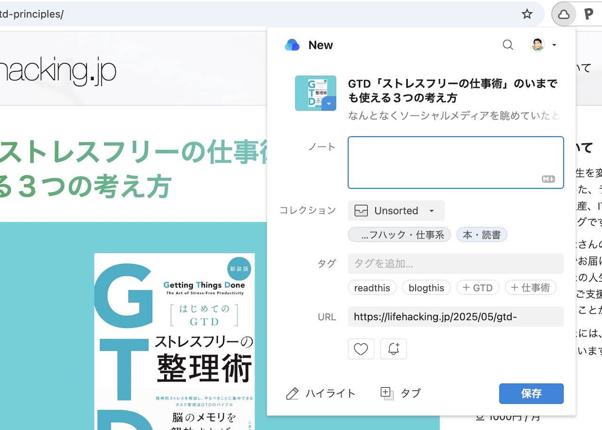Image resolution: width=602 pixels, height=430 pixels.
Task: Open the Raindrop cloud extension icon
Action: click(563, 14)
